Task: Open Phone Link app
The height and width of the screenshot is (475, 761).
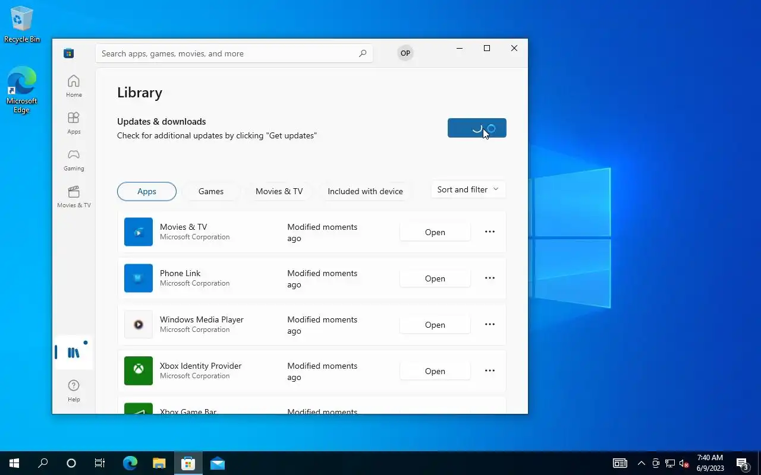Action: [435, 278]
